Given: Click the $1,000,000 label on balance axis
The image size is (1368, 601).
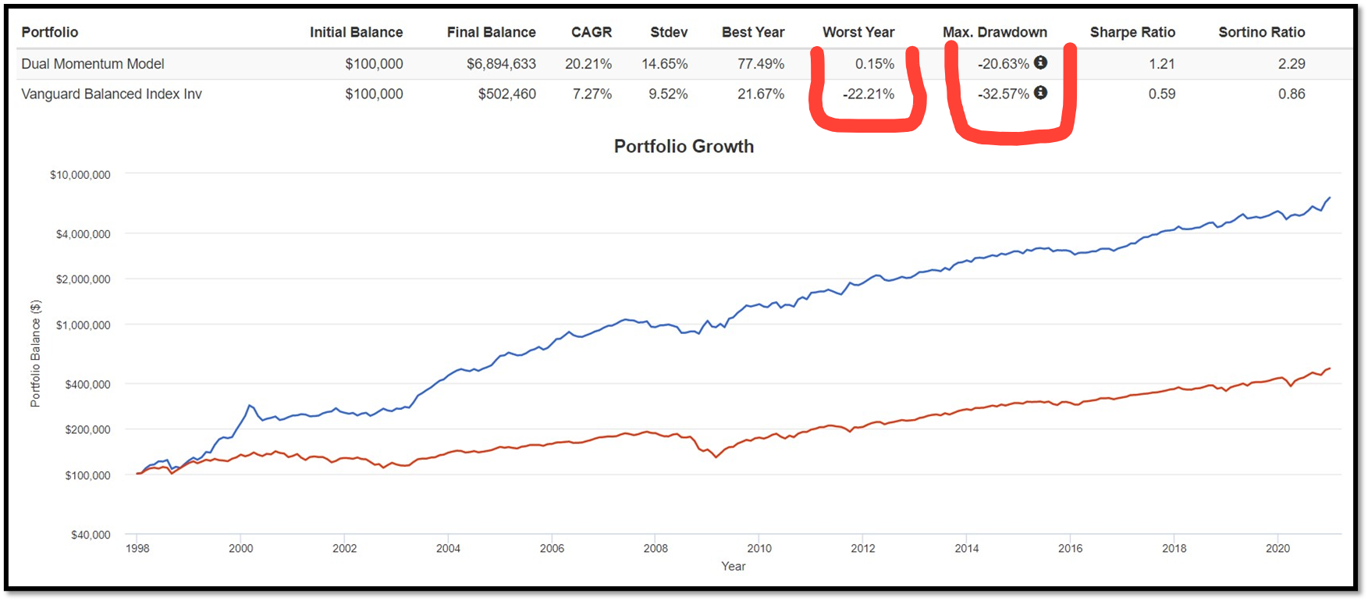Looking at the screenshot, I should 83,325.
